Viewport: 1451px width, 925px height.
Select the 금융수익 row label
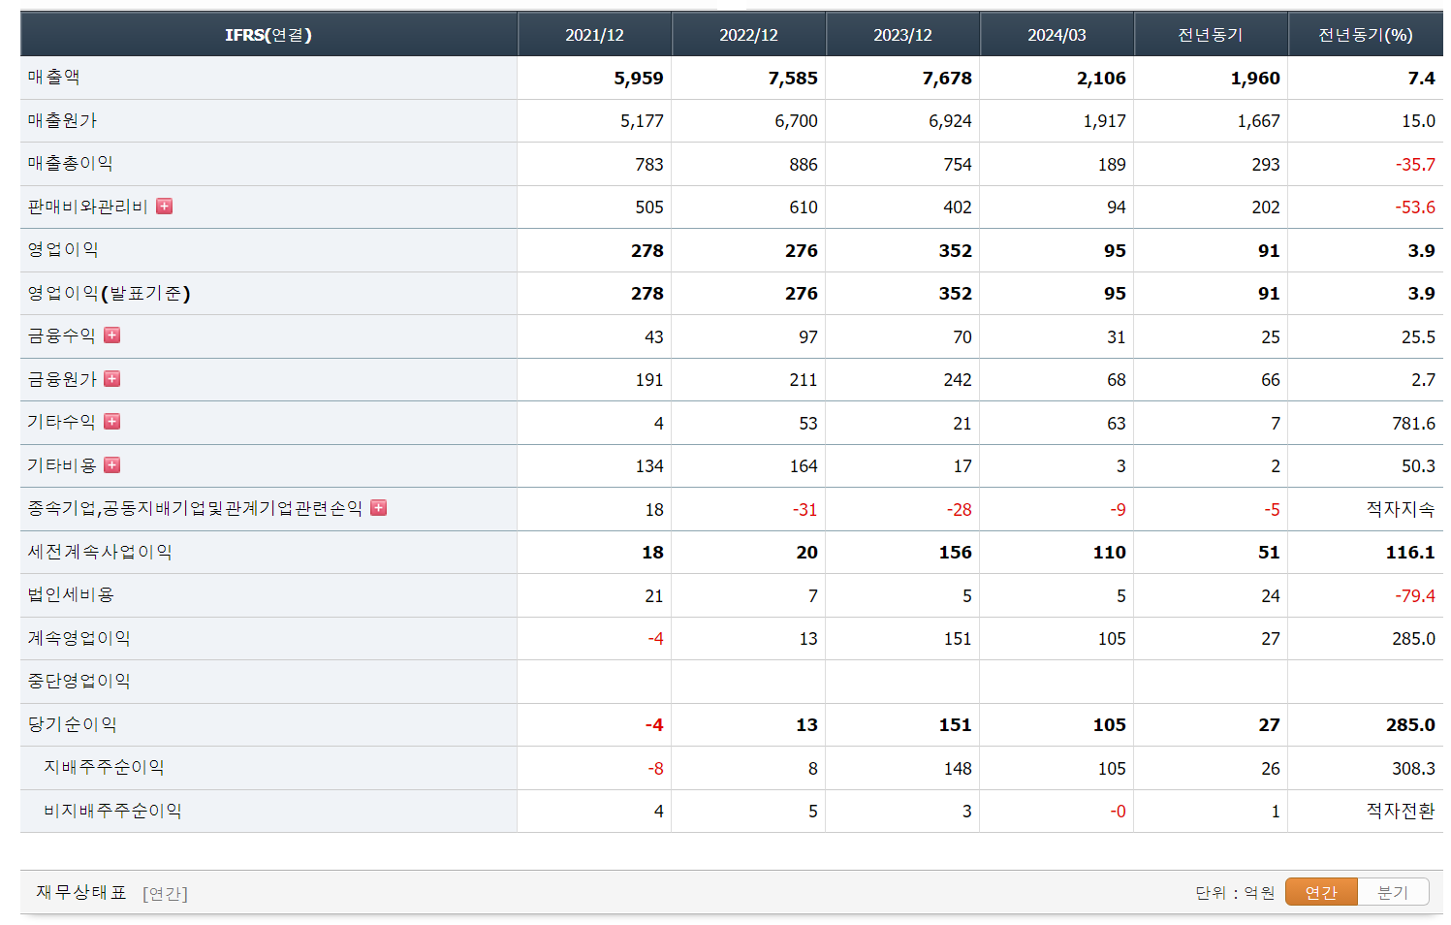point(62,335)
